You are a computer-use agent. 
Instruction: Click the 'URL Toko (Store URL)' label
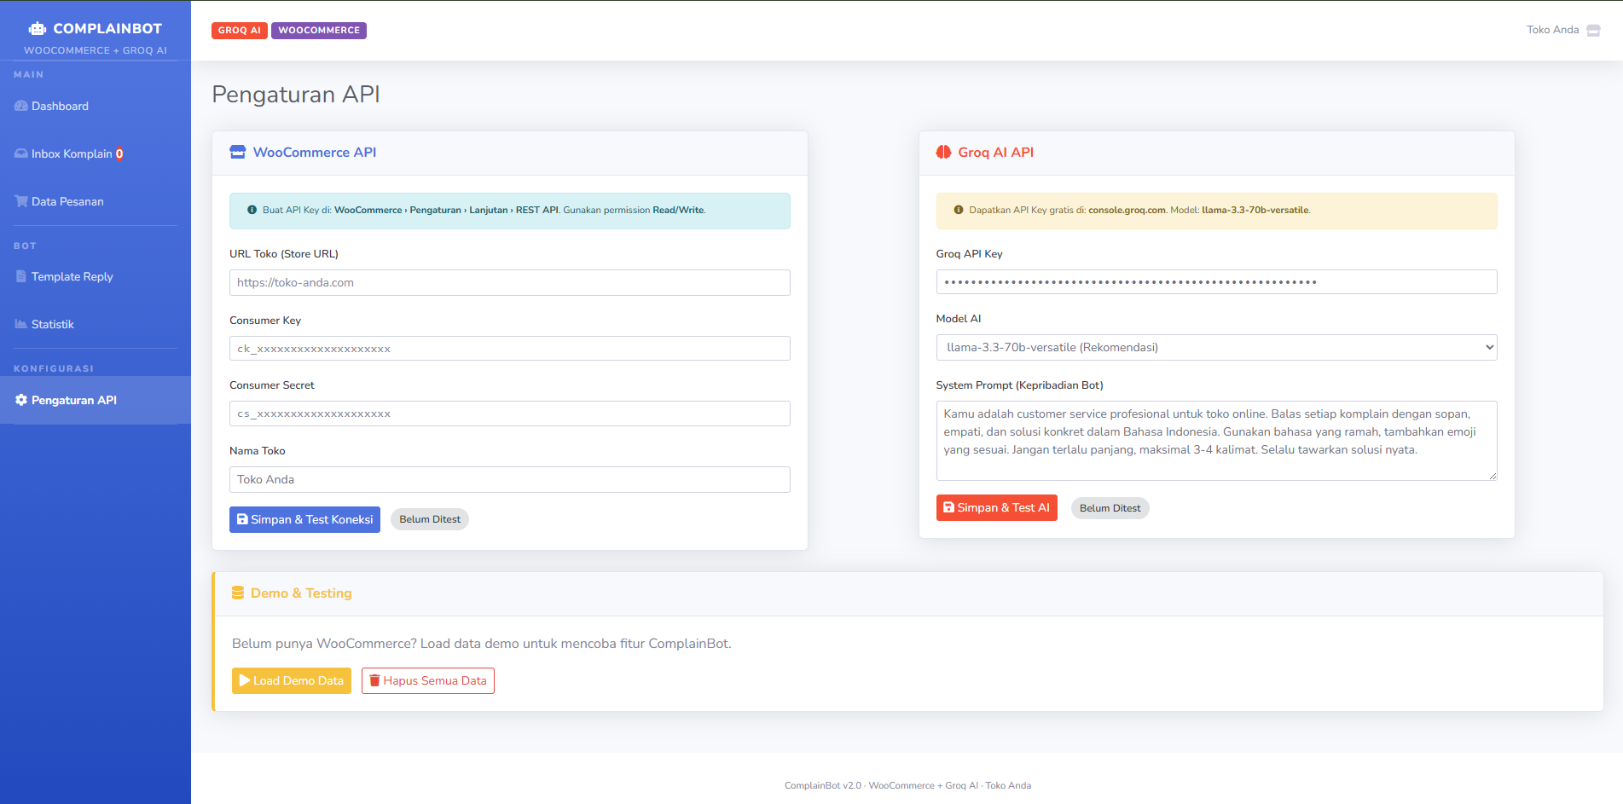[284, 254]
